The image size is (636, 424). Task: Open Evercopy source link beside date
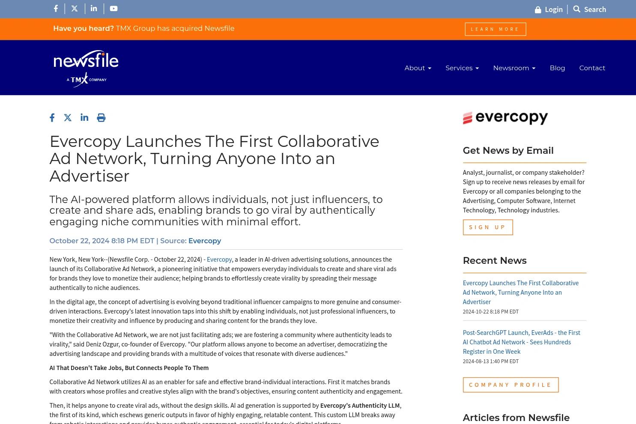[x=205, y=241]
